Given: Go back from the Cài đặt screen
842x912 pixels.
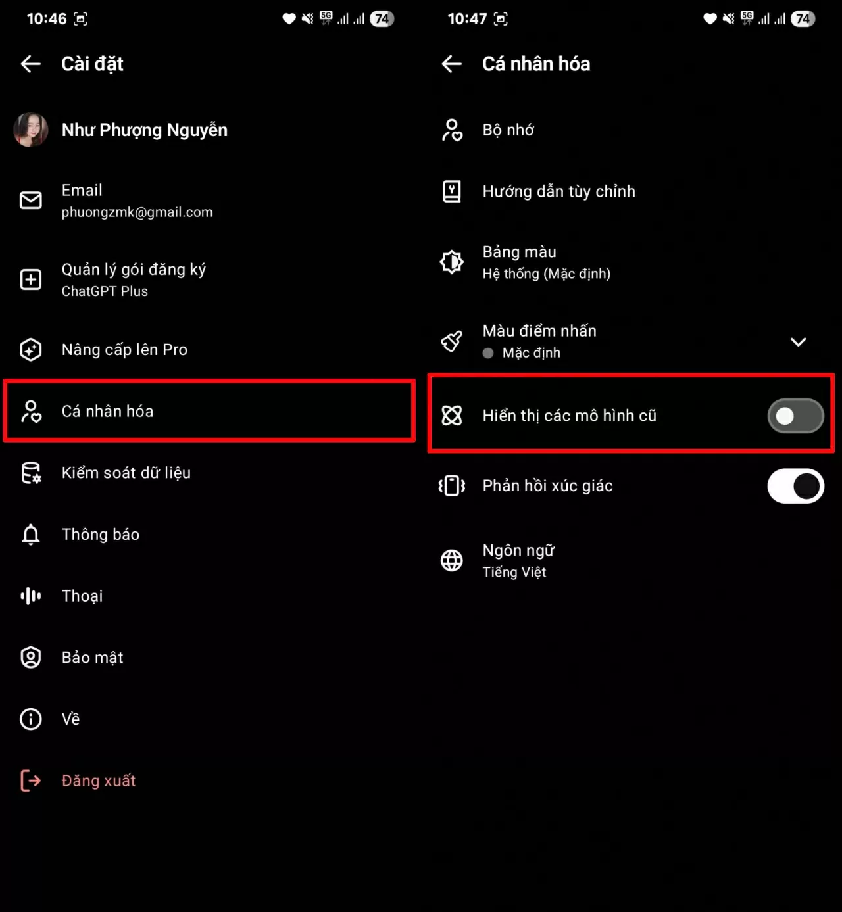Looking at the screenshot, I should 31,64.
